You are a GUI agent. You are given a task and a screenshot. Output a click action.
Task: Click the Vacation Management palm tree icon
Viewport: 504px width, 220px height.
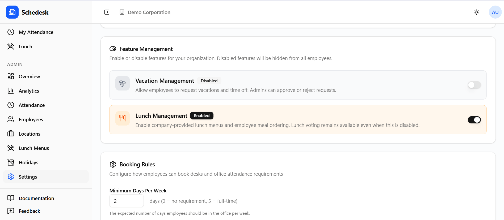(x=123, y=84)
